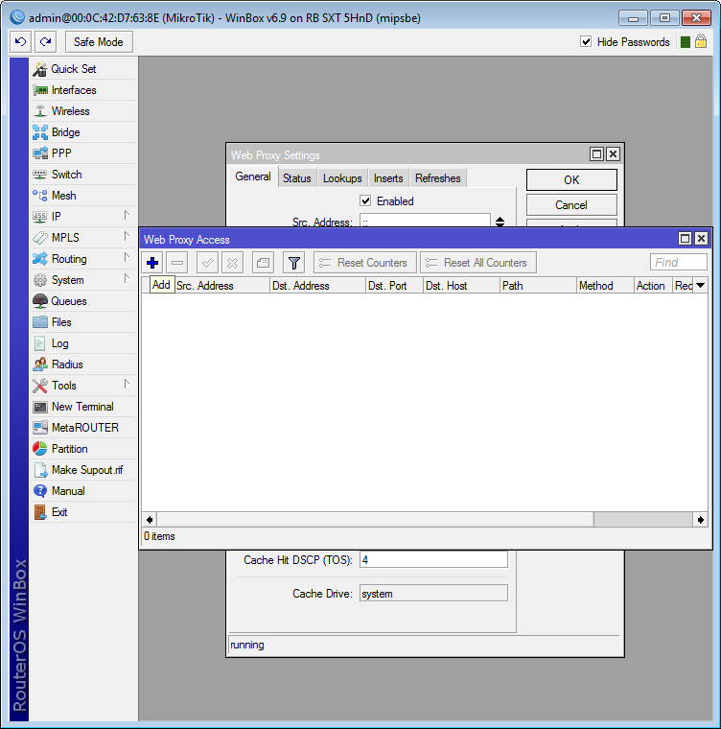
Task: Click the Comment toolbar button
Action: 263,263
